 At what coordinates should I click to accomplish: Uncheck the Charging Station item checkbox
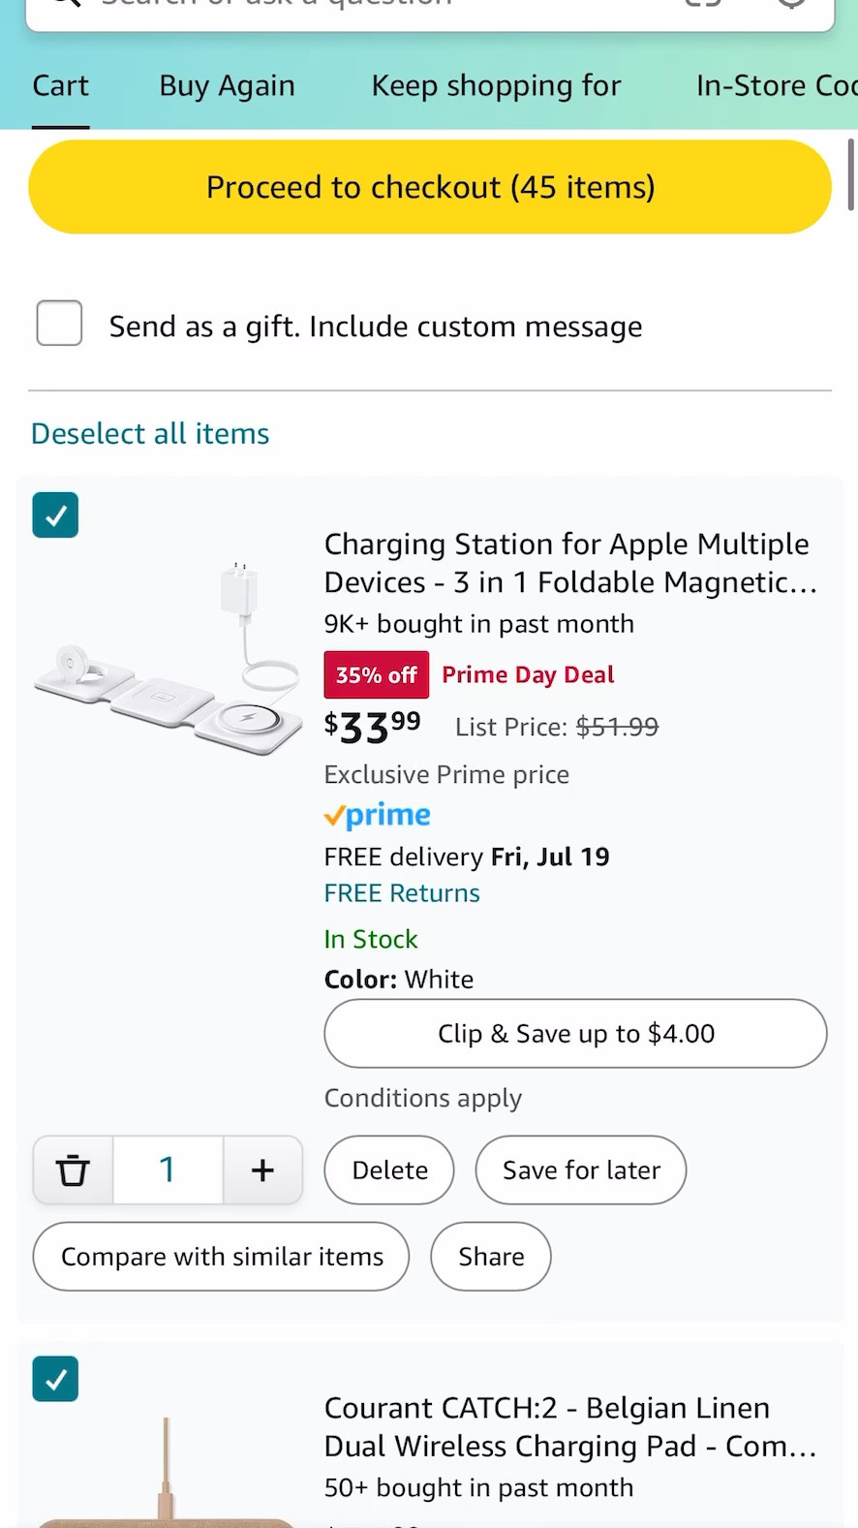tap(54, 515)
